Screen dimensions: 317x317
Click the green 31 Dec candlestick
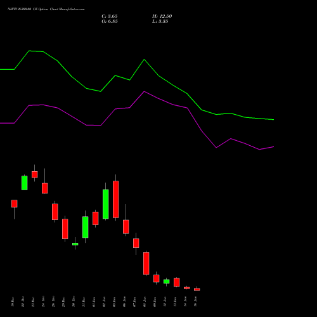click(x=86, y=227)
